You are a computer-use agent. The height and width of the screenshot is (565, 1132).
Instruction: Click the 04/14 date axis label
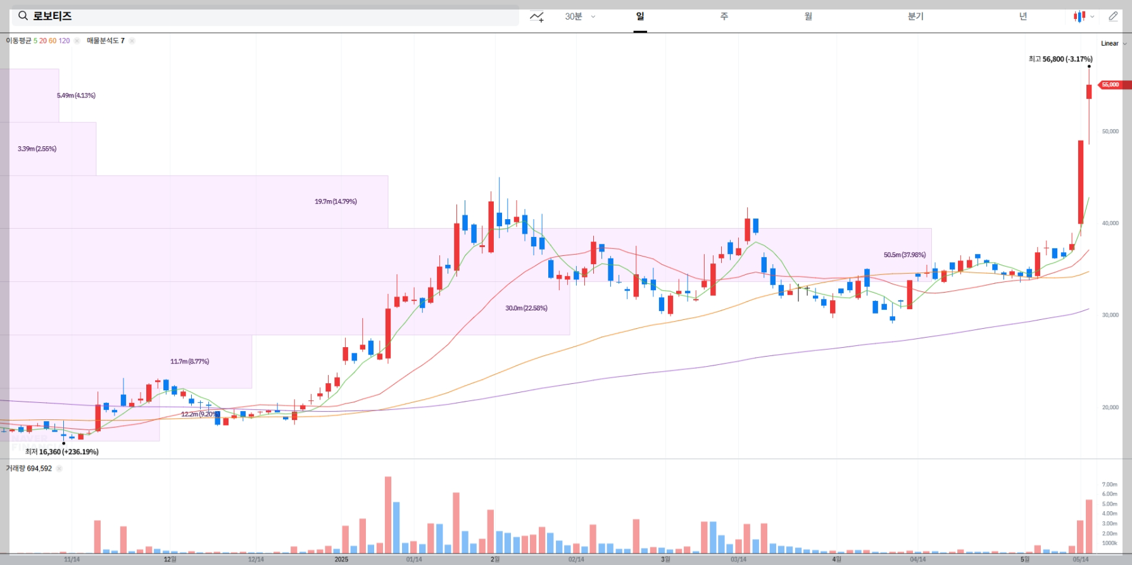[x=917, y=559]
